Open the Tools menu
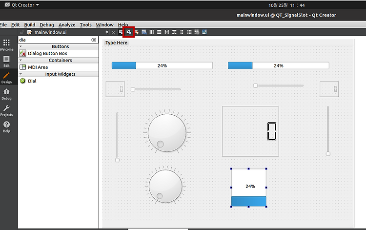 86,25
